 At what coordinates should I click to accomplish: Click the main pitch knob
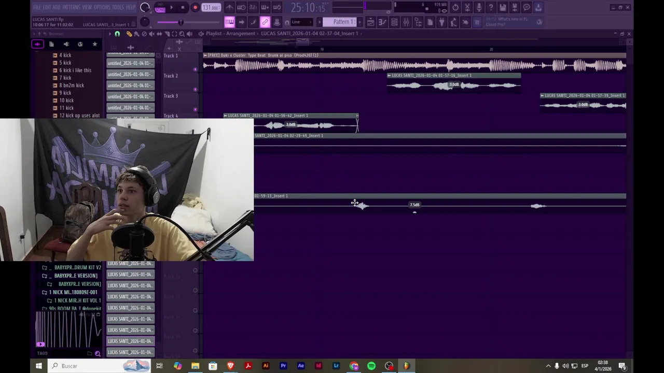pyautogui.click(x=145, y=22)
